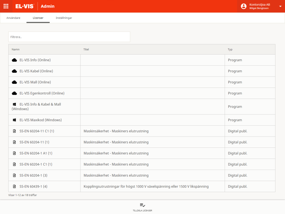Click document icon for SS-EN 60204-1 A1 (1)
The height and width of the screenshot is (214, 285).
point(14,153)
